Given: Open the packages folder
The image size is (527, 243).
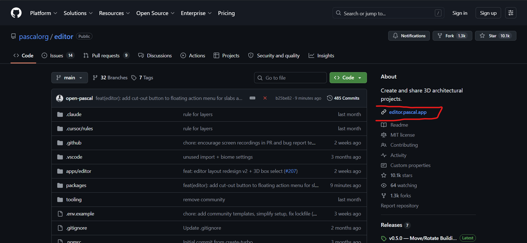Looking at the screenshot, I should click(76, 186).
